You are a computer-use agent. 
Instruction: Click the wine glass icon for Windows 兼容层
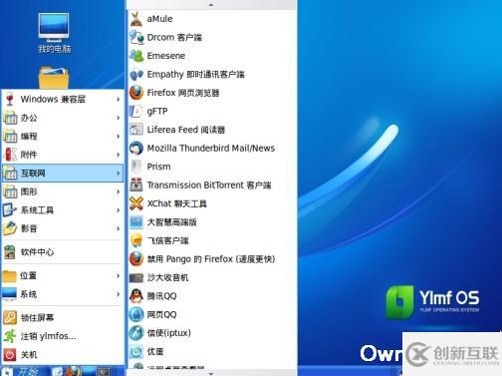point(10,99)
